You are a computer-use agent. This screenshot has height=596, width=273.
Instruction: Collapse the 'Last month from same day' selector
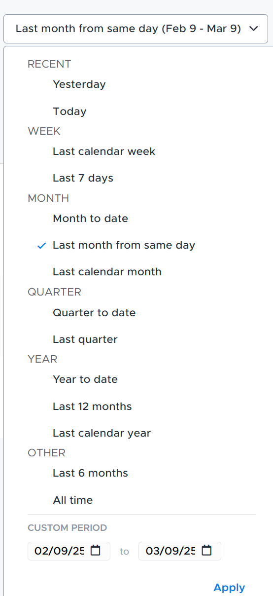[x=136, y=29]
